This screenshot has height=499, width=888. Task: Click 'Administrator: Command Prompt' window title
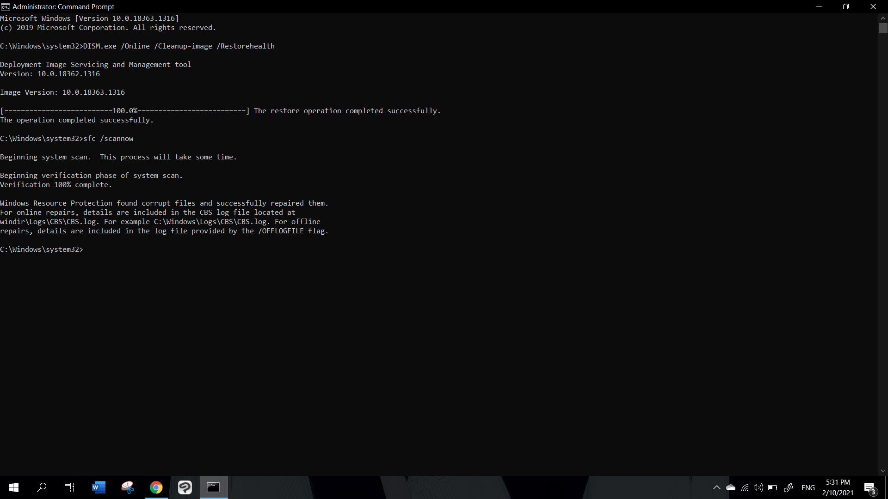(x=63, y=6)
